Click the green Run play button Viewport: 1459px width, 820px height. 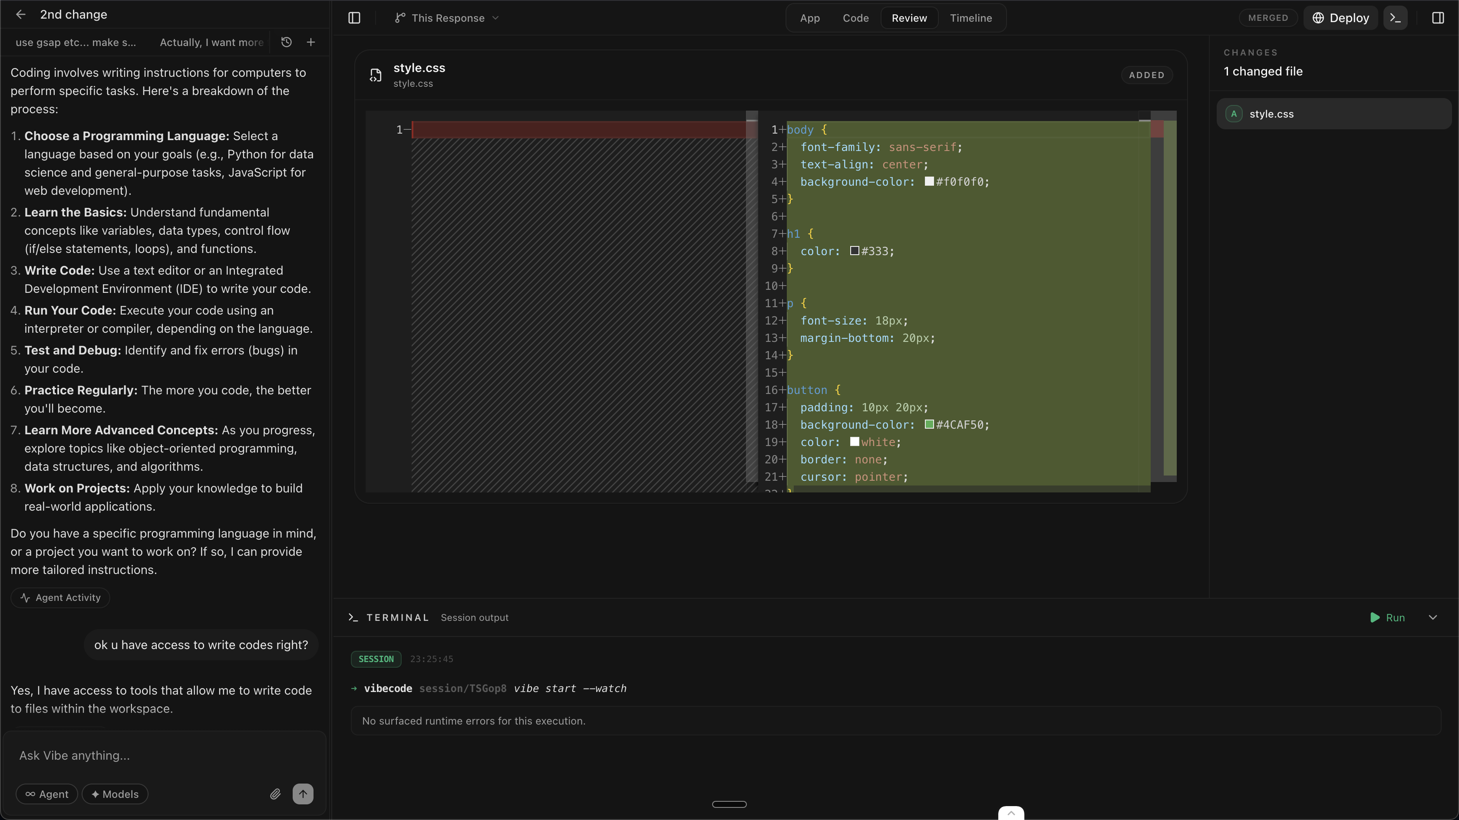click(1387, 617)
